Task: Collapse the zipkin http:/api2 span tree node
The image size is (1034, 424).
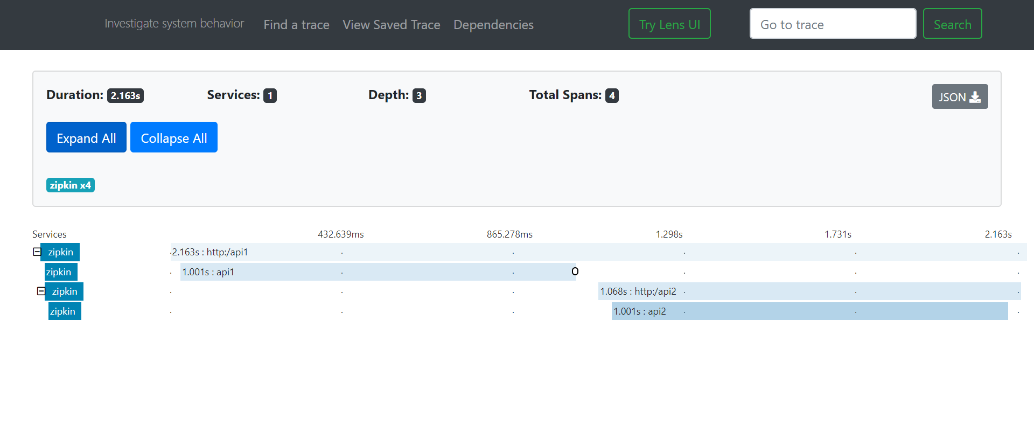Action: pos(41,291)
